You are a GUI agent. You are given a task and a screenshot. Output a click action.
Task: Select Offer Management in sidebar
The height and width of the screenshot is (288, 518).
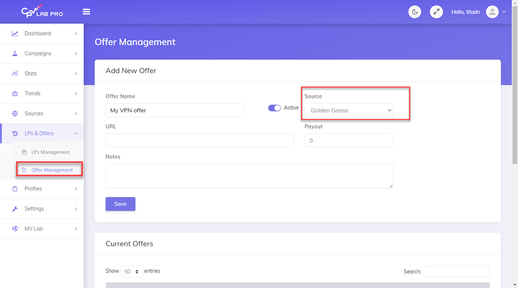coord(52,170)
